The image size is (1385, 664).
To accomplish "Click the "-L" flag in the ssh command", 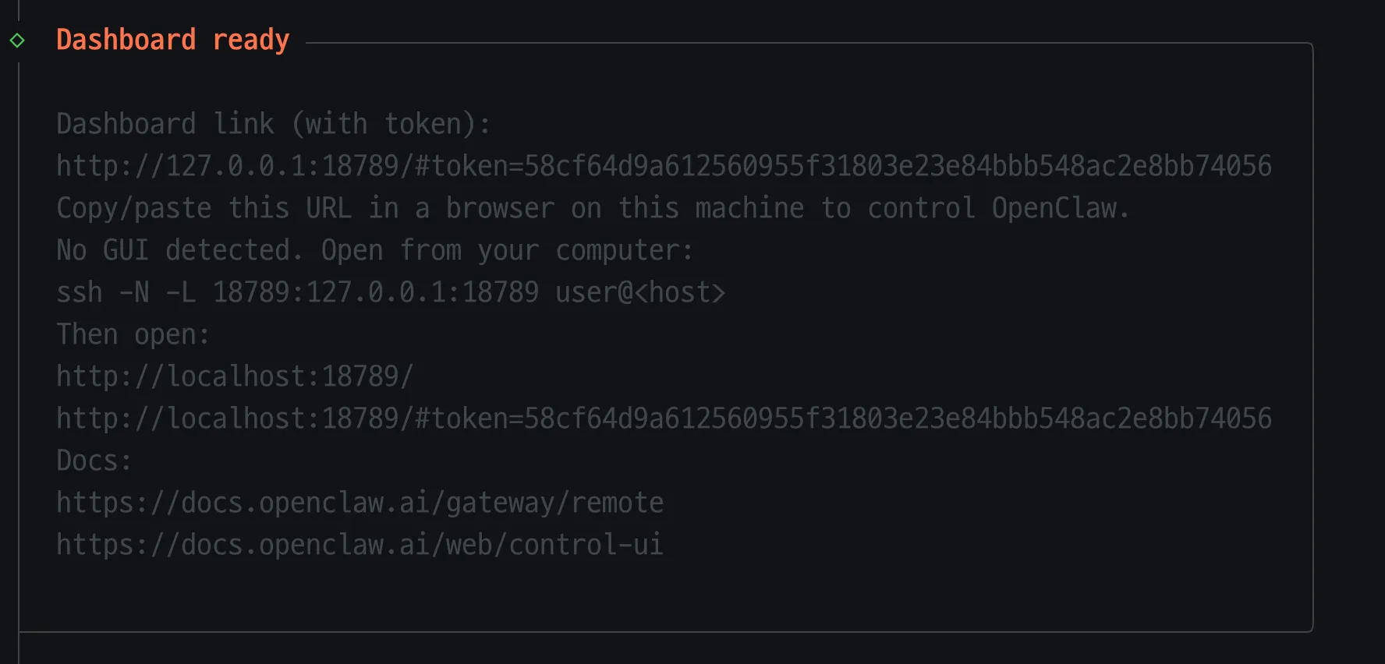I will pos(180,292).
